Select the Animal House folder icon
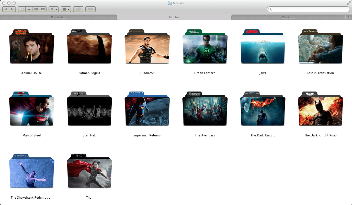 [x=32, y=46]
